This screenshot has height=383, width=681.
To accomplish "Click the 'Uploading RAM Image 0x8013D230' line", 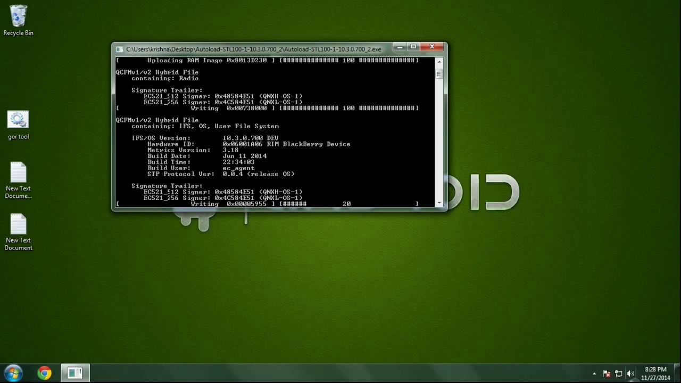I will pos(267,60).
